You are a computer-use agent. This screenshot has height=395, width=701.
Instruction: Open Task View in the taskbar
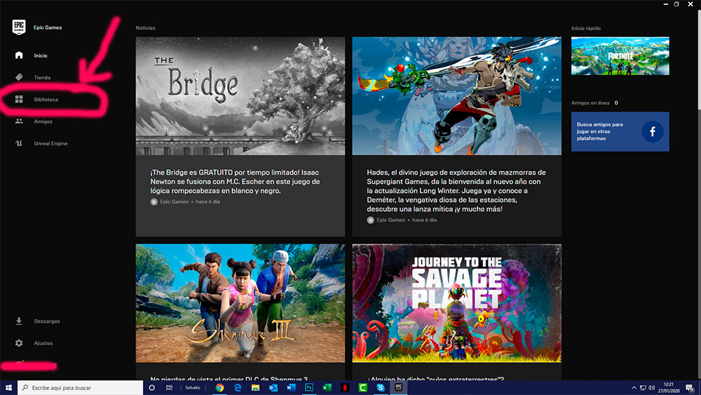[x=169, y=387]
